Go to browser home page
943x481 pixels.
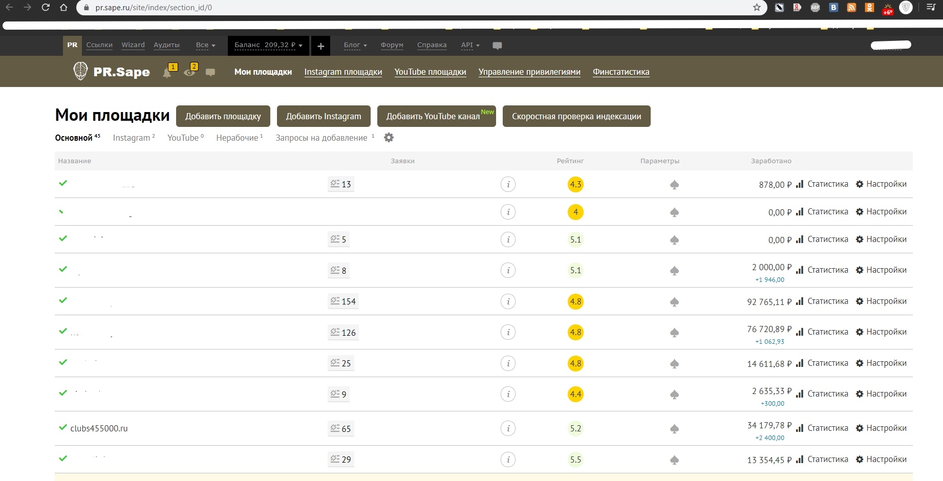tap(63, 8)
